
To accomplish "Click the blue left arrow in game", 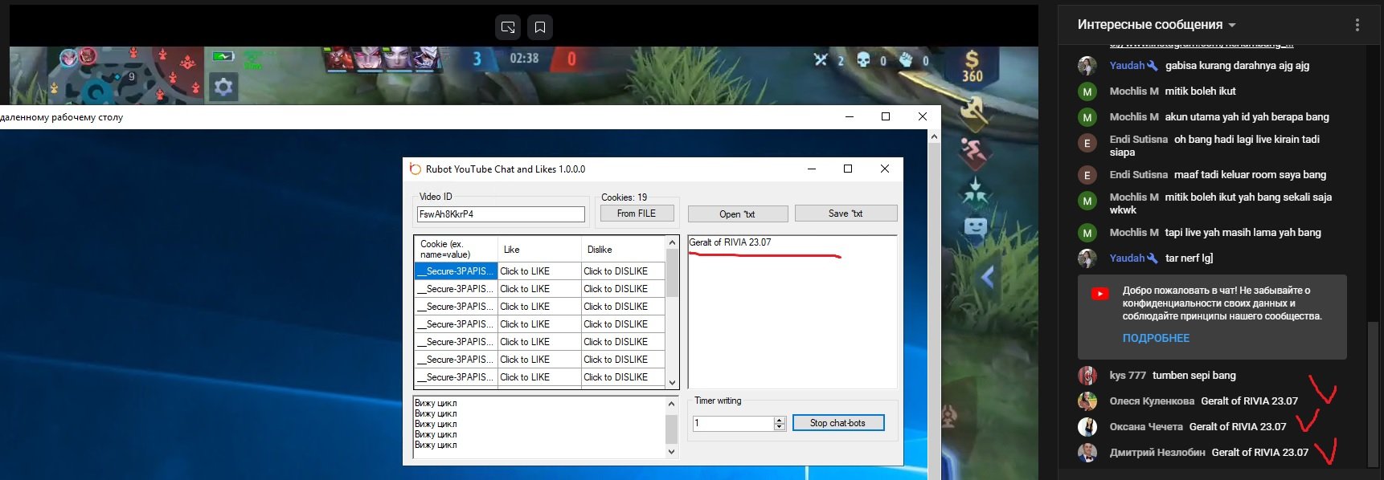I will [x=988, y=278].
